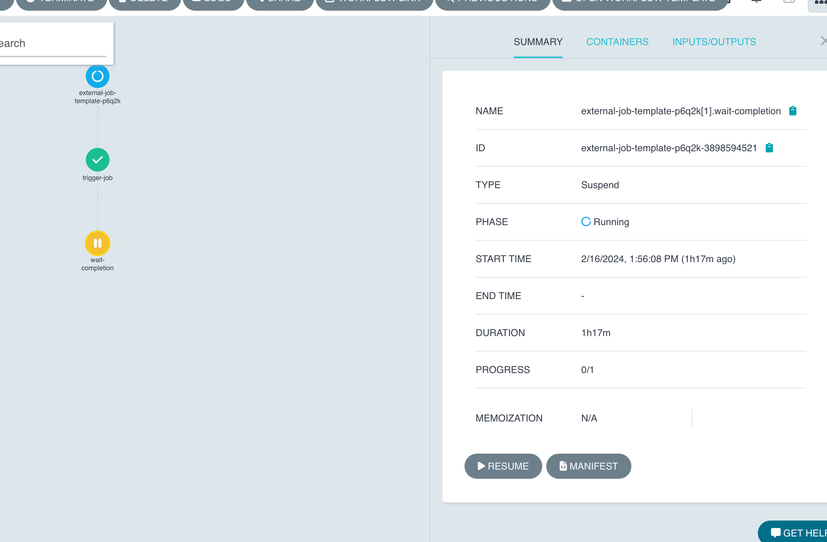Close the node details side panel

coord(823,41)
